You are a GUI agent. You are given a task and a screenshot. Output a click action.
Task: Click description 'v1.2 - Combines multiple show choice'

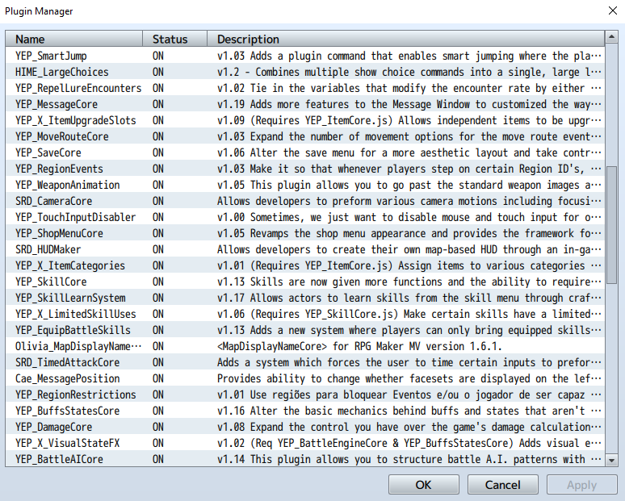click(409, 72)
